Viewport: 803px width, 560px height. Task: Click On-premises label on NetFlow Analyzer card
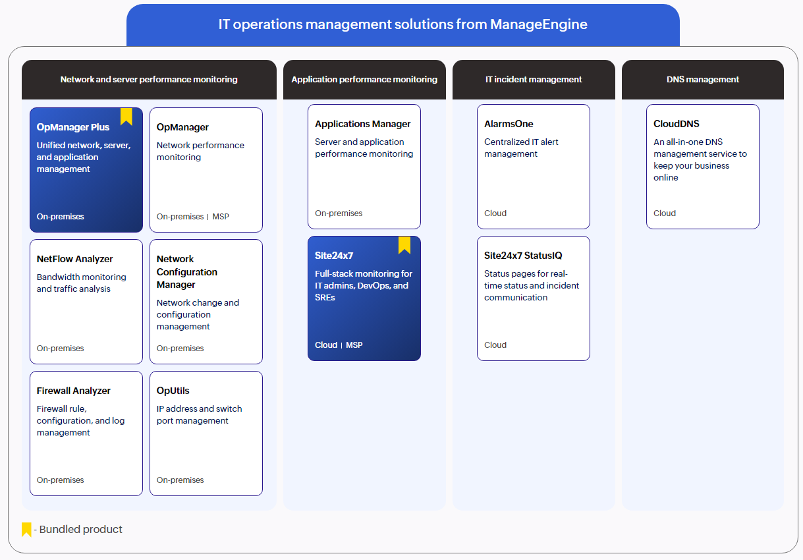61,349
